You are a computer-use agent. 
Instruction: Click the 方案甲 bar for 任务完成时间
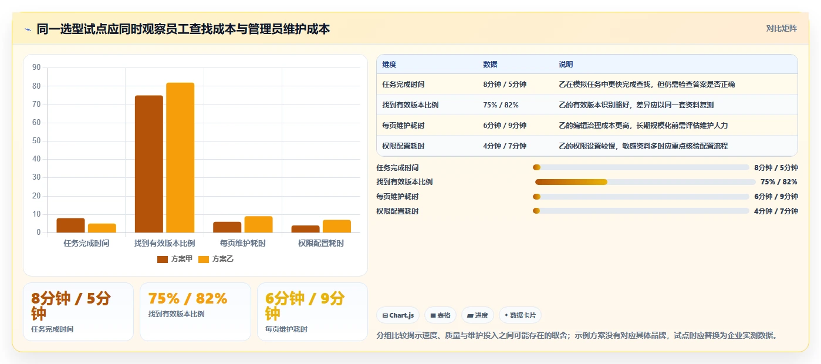(70, 225)
